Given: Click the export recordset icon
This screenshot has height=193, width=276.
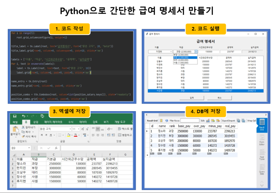Looking at the screenshot, I should click(238, 121).
